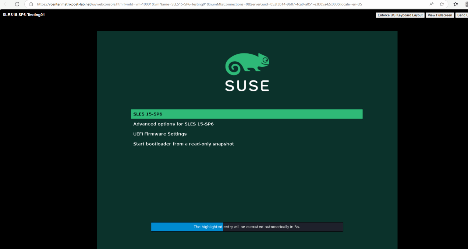Select UEFI Firmware Settings
The image size is (468, 249).
coord(160,134)
